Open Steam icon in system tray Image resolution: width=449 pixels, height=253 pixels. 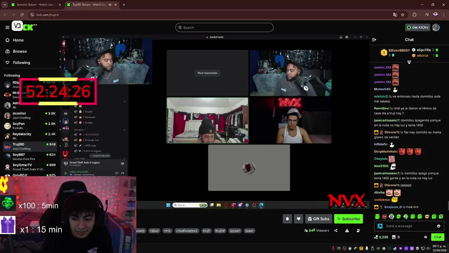pos(395,248)
